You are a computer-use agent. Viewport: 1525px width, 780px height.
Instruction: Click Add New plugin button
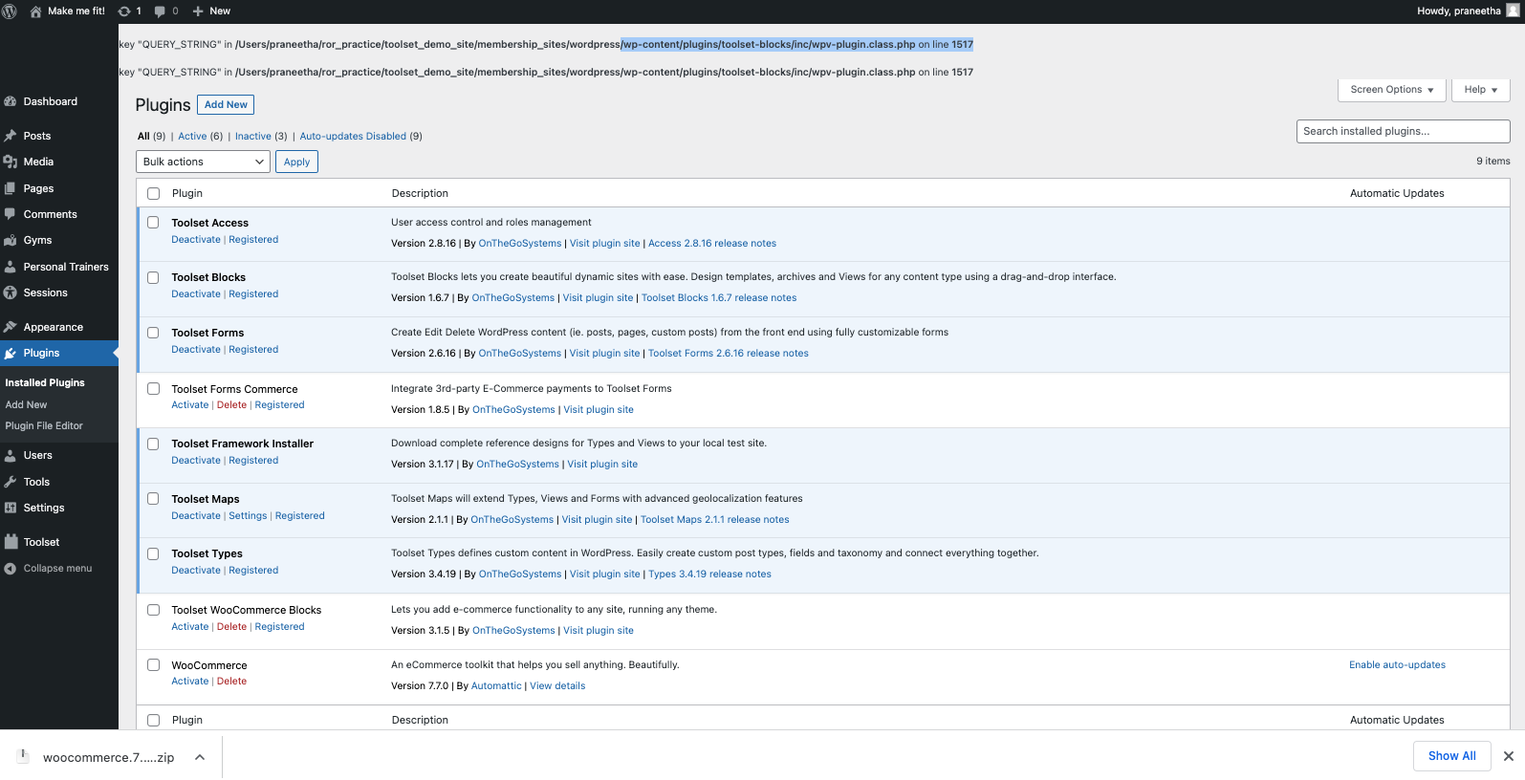(226, 105)
